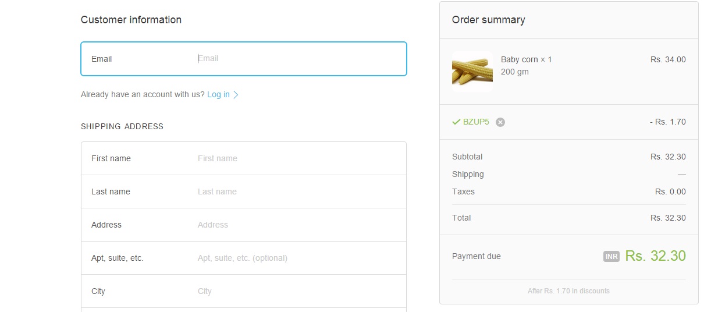Remove the BZUP5 discount code

coord(500,122)
